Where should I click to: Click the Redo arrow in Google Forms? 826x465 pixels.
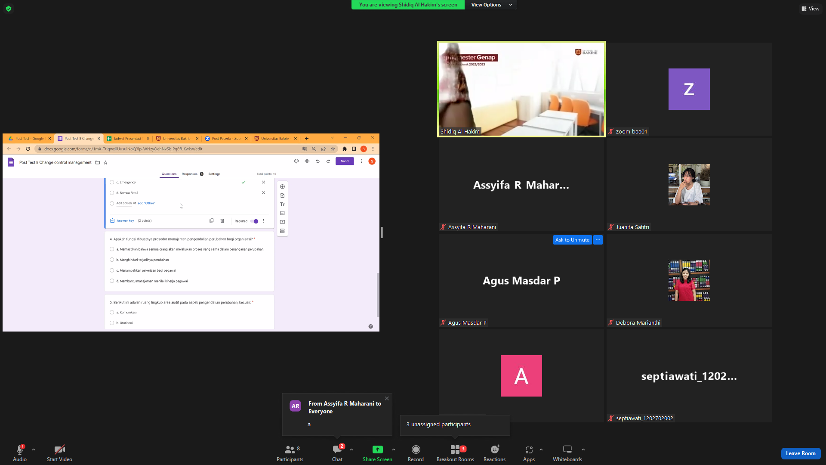pyautogui.click(x=328, y=161)
